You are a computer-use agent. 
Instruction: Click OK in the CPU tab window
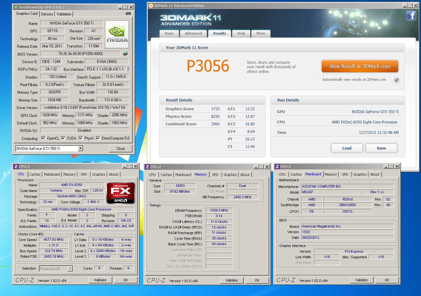[x=125, y=280]
